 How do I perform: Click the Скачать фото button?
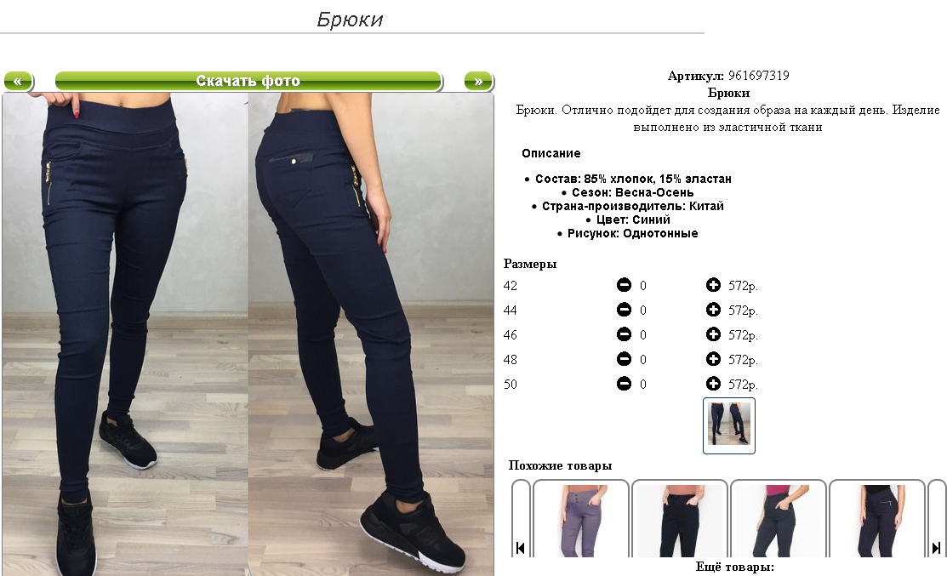pyautogui.click(x=248, y=81)
